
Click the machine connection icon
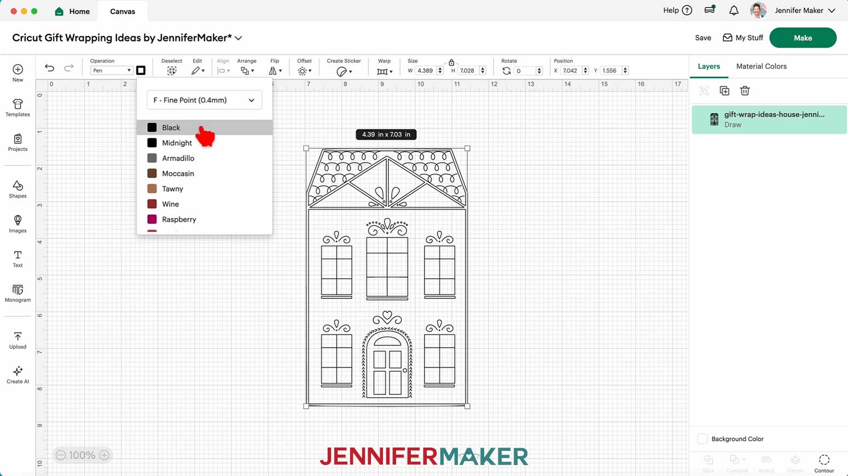[x=710, y=10]
